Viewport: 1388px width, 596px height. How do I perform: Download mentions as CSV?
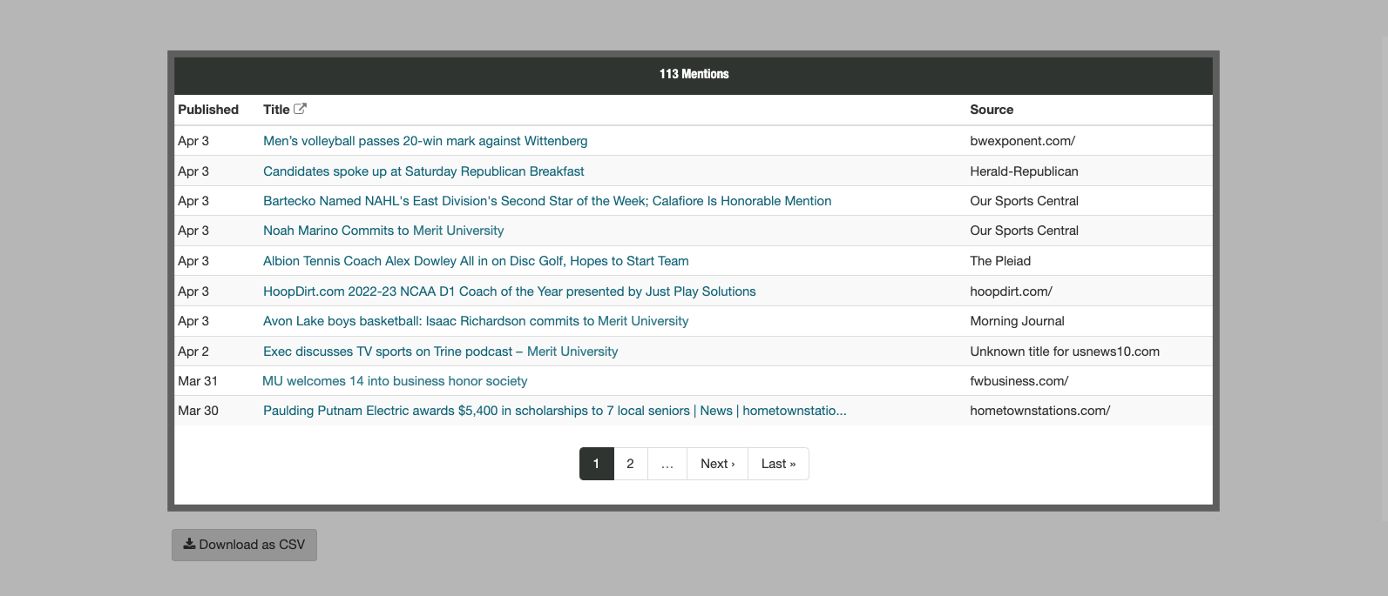click(244, 545)
